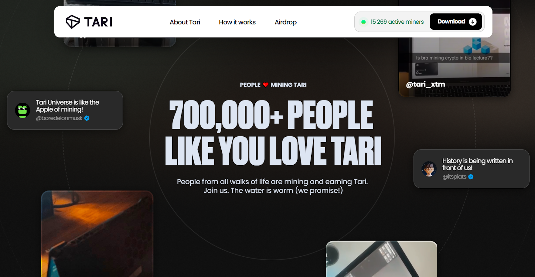The height and width of the screenshot is (277, 535).
Task: Click the @tari_xtm handle
Action: 425,84
